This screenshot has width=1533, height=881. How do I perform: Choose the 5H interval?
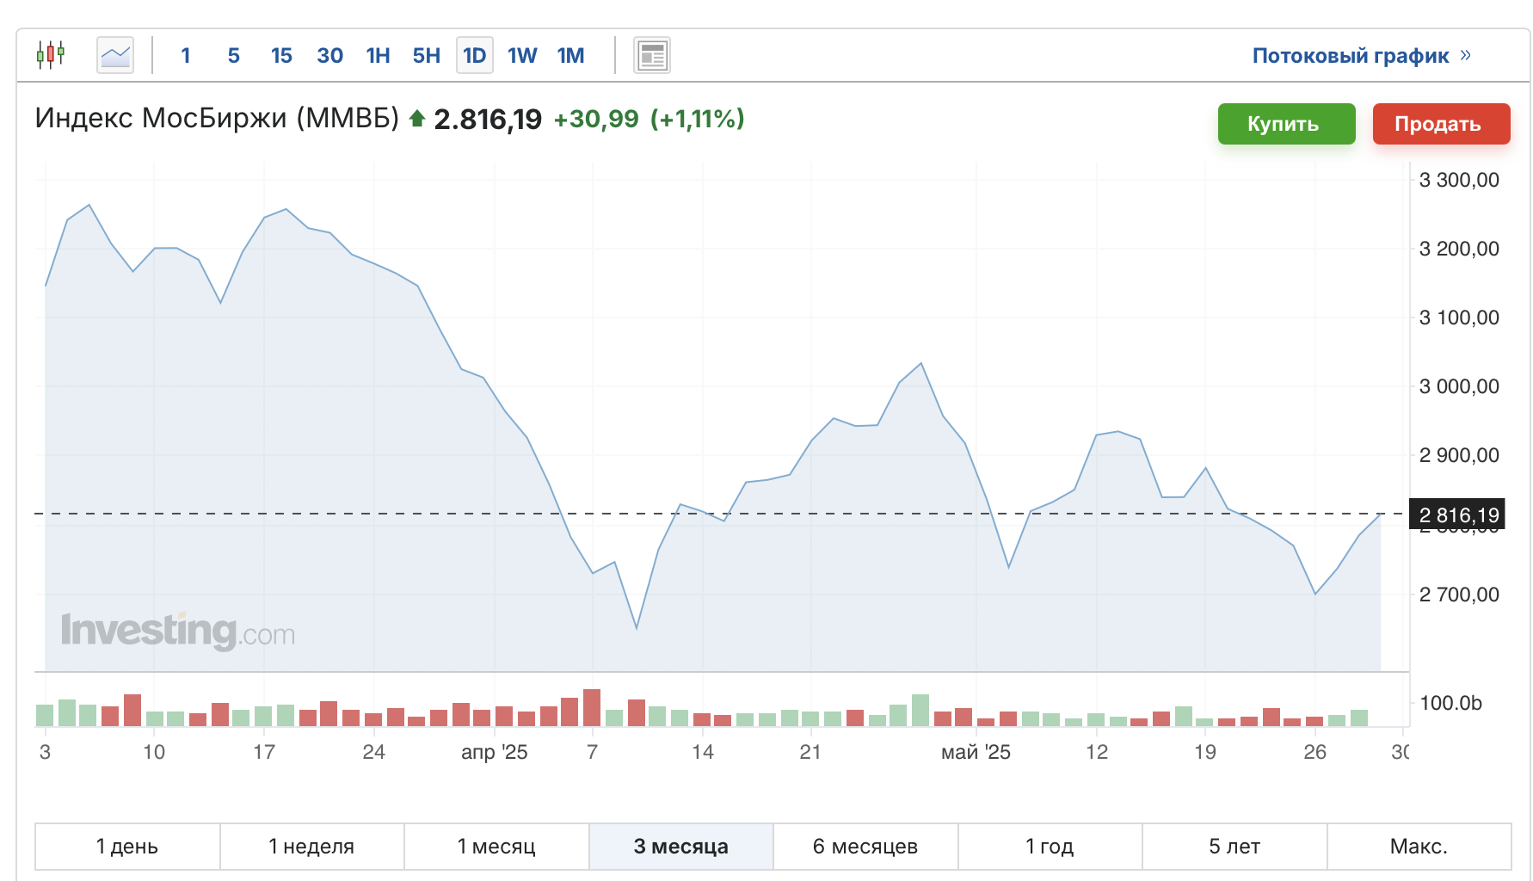tap(426, 56)
